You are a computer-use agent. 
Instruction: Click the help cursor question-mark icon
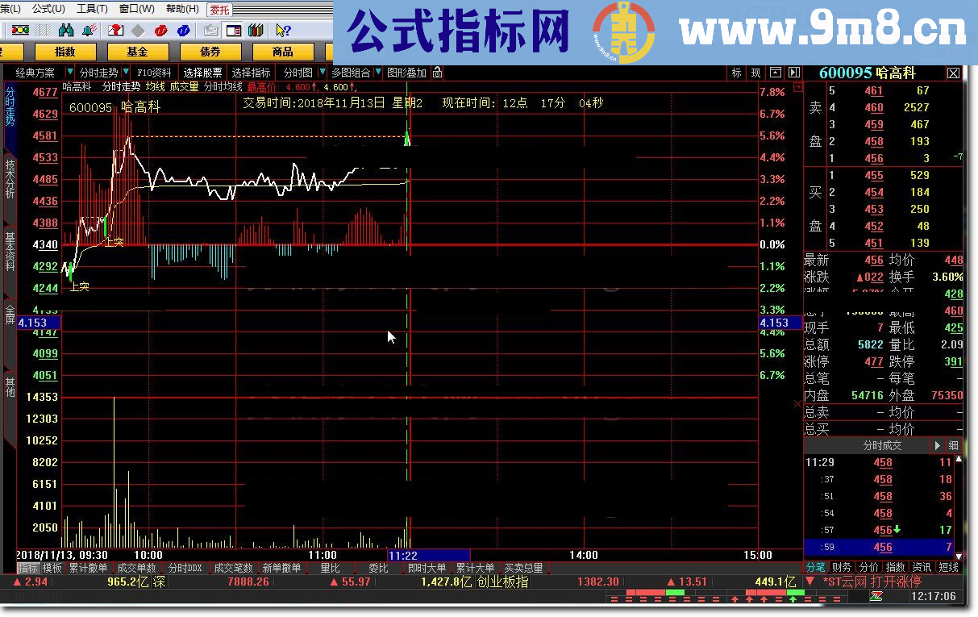(283, 31)
